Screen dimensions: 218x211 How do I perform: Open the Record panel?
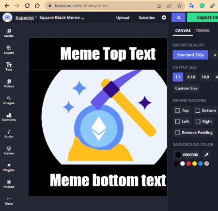click(9, 184)
